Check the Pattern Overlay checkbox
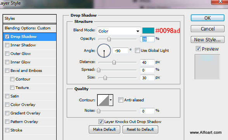The width and height of the screenshot is (228, 140). (x=7, y=121)
